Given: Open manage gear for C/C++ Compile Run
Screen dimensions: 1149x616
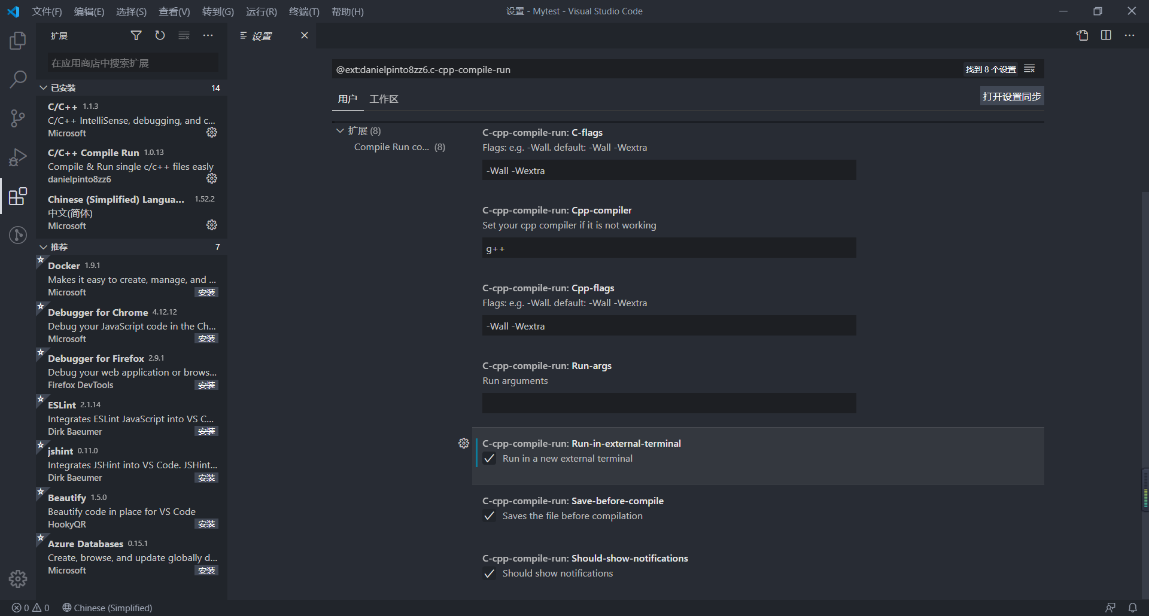Looking at the screenshot, I should [x=212, y=178].
